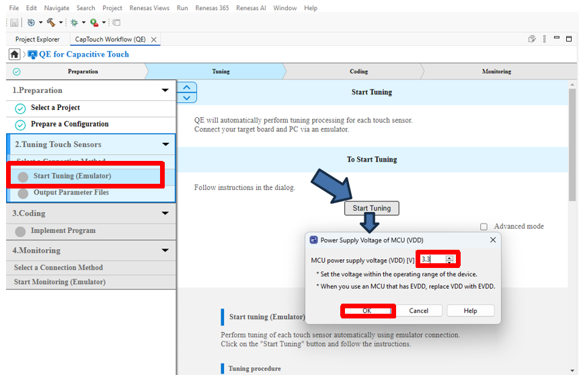Click gray status circle beside Output Parameter Files
This screenshot has width=579, height=375.
point(23,193)
